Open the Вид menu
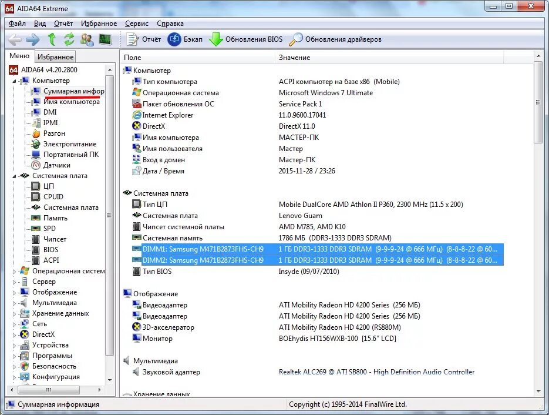 [x=40, y=24]
